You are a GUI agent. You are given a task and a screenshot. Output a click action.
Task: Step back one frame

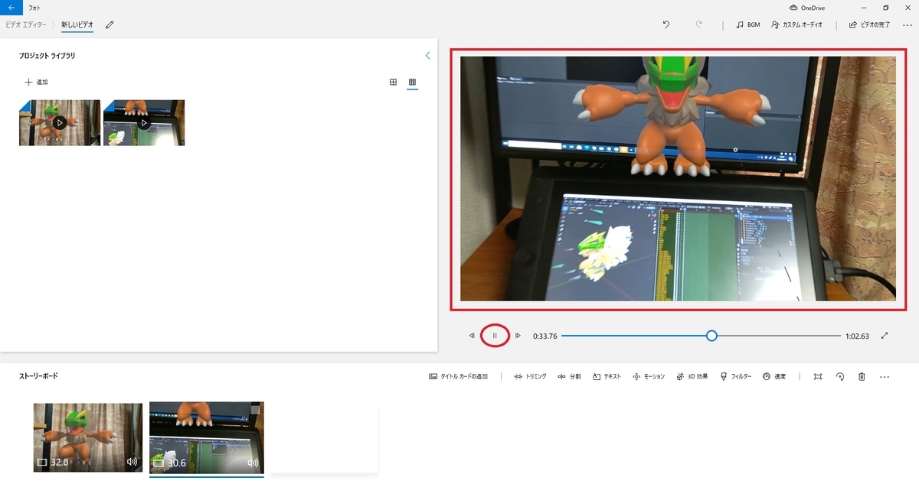coord(472,336)
